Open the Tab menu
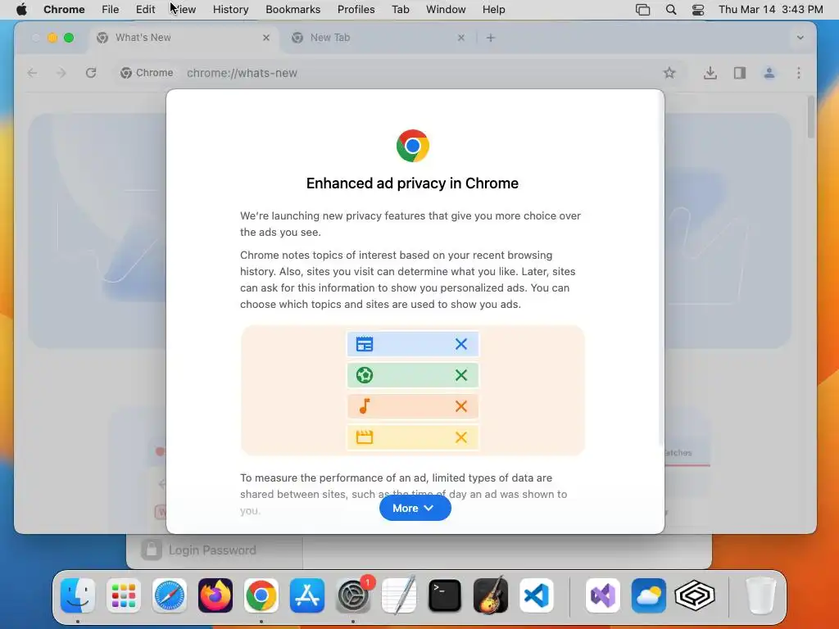Screen dimensions: 839x629 (400, 10)
